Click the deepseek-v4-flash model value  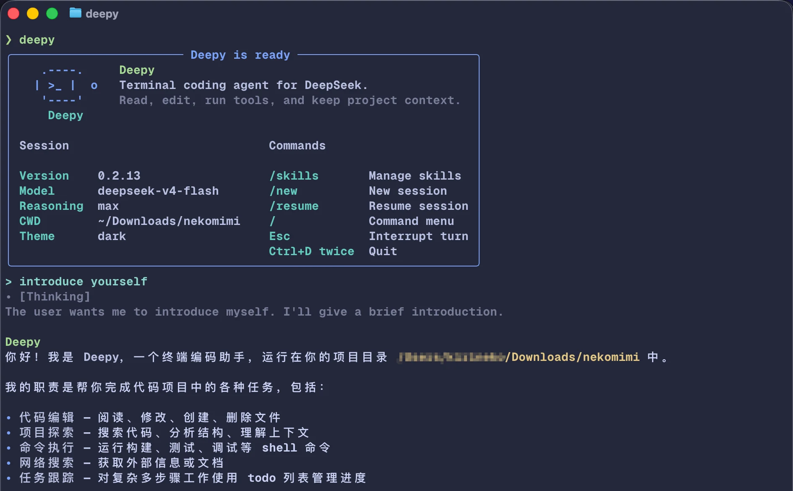coord(158,191)
